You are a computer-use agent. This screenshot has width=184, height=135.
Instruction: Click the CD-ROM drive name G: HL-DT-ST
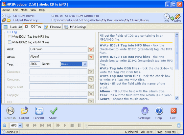[x=75, y=16]
